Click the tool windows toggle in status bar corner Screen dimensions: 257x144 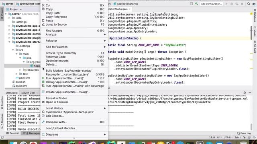coord(2,138)
